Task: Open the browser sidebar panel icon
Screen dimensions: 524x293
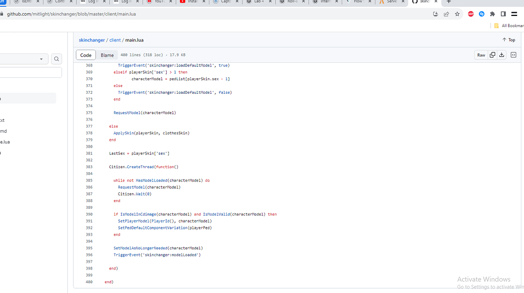Action: 503,14
